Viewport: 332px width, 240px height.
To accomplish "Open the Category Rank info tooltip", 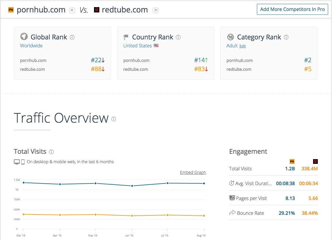I will pos(286,37).
